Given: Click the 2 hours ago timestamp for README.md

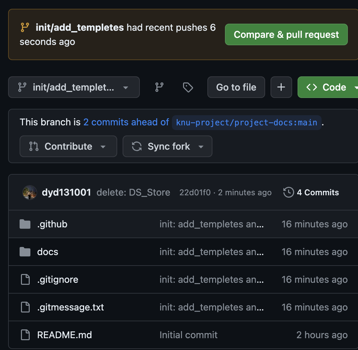Looking at the screenshot, I should point(322,335).
